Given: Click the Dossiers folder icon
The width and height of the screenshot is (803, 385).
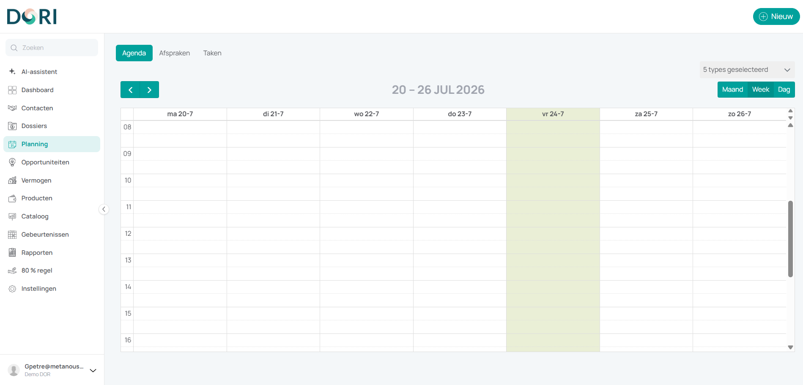Looking at the screenshot, I should pyautogui.click(x=12, y=126).
